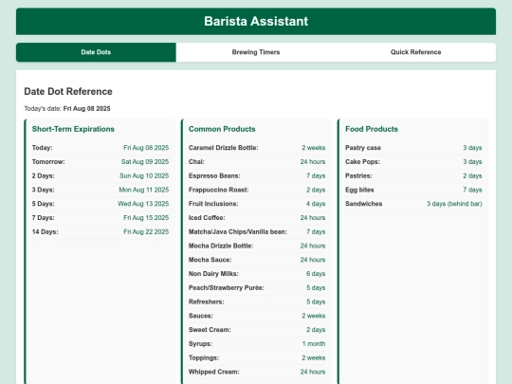Click the Mocha Drizzle Bottle label

click(221, 246)
